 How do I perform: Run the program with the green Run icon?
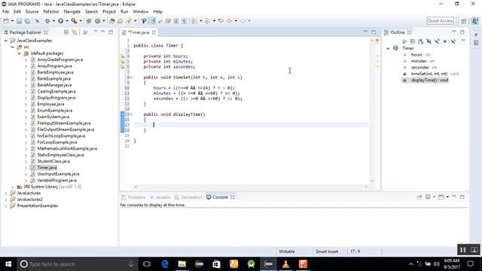60,21
